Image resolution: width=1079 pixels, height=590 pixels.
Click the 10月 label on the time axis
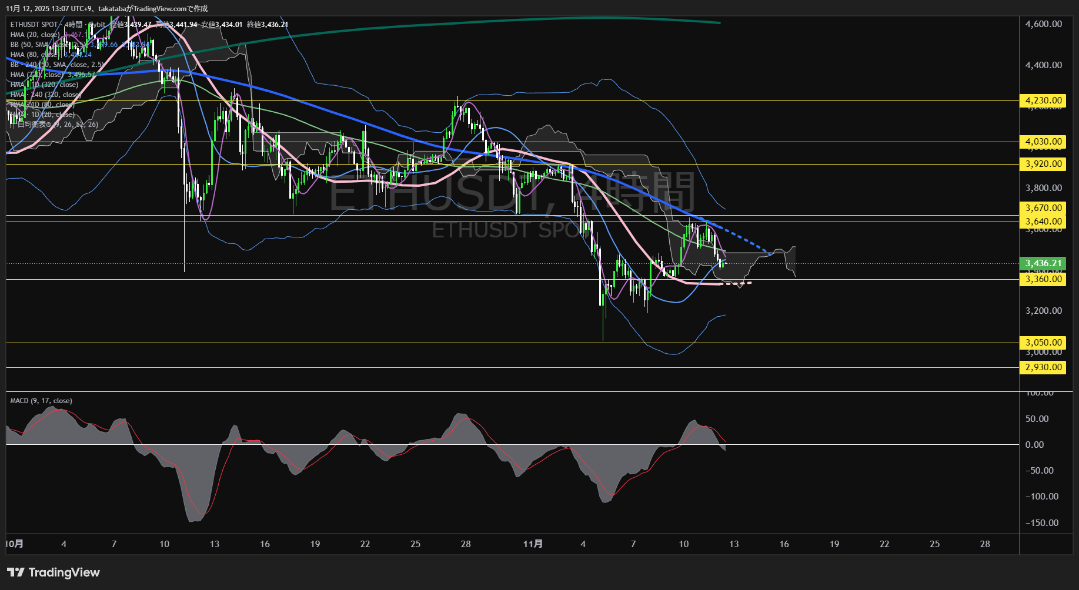click(15, 544)
